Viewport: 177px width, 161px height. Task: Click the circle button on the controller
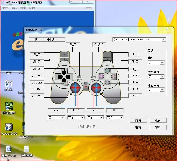[114, 76]
